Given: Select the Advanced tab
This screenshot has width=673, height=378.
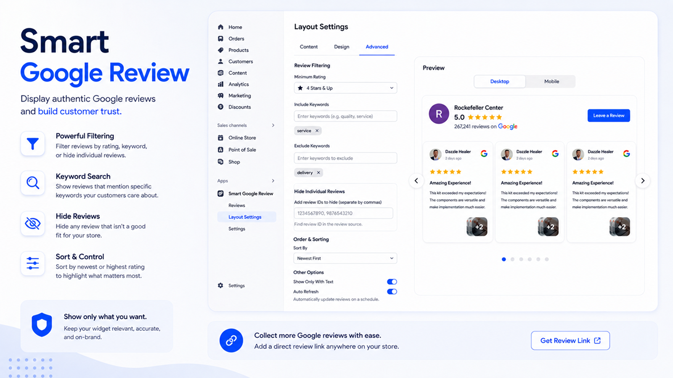Looking at the screenshot, I should coord(377,47).
